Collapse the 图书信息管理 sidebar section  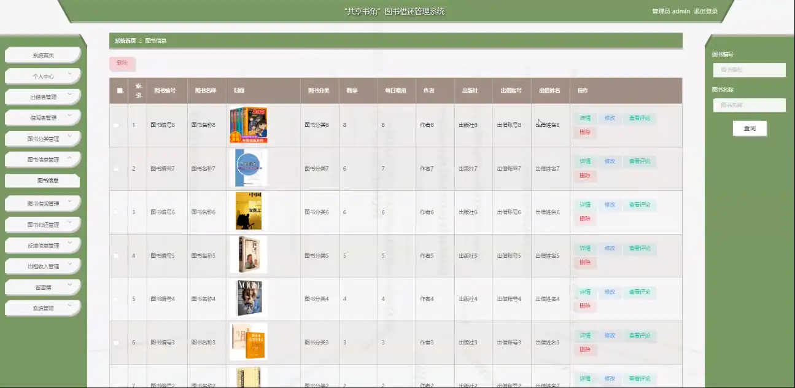42,160
